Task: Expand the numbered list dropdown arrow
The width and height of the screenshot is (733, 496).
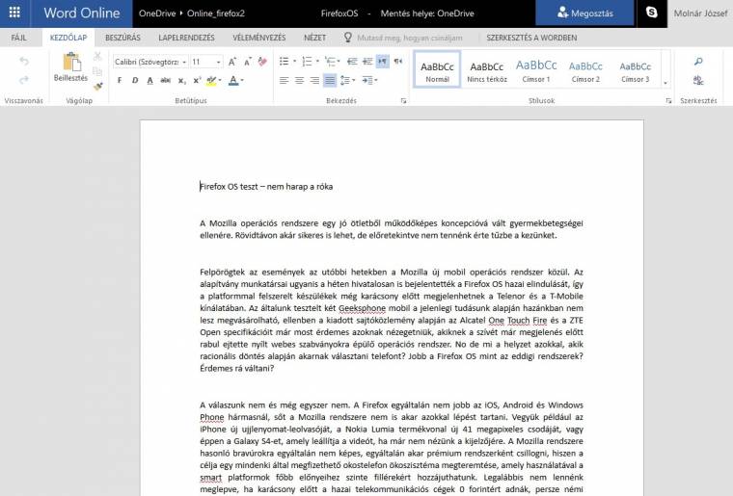Action: tap(317, 61)
